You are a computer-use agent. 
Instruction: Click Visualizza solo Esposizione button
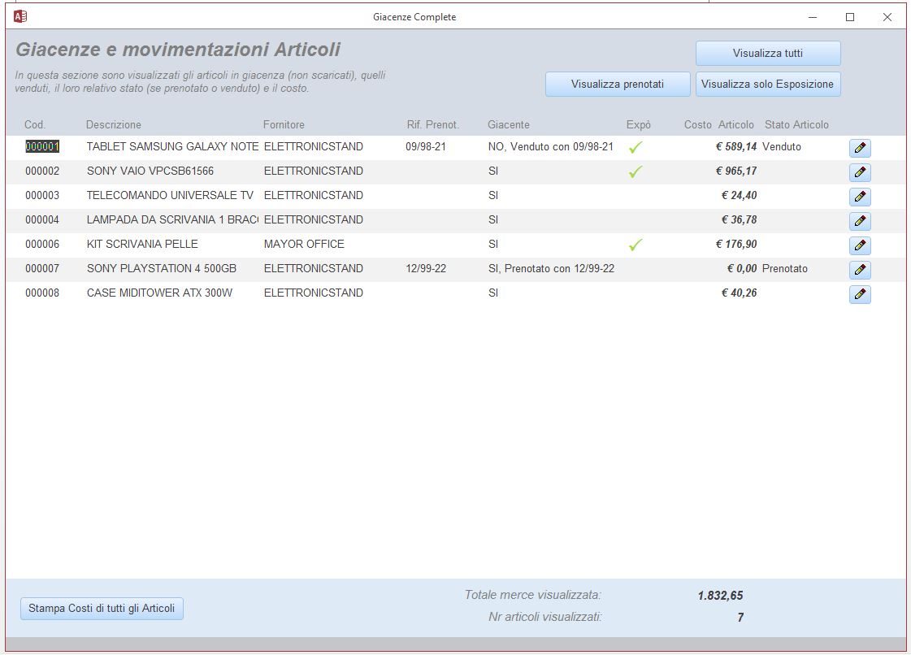[768, 85]
